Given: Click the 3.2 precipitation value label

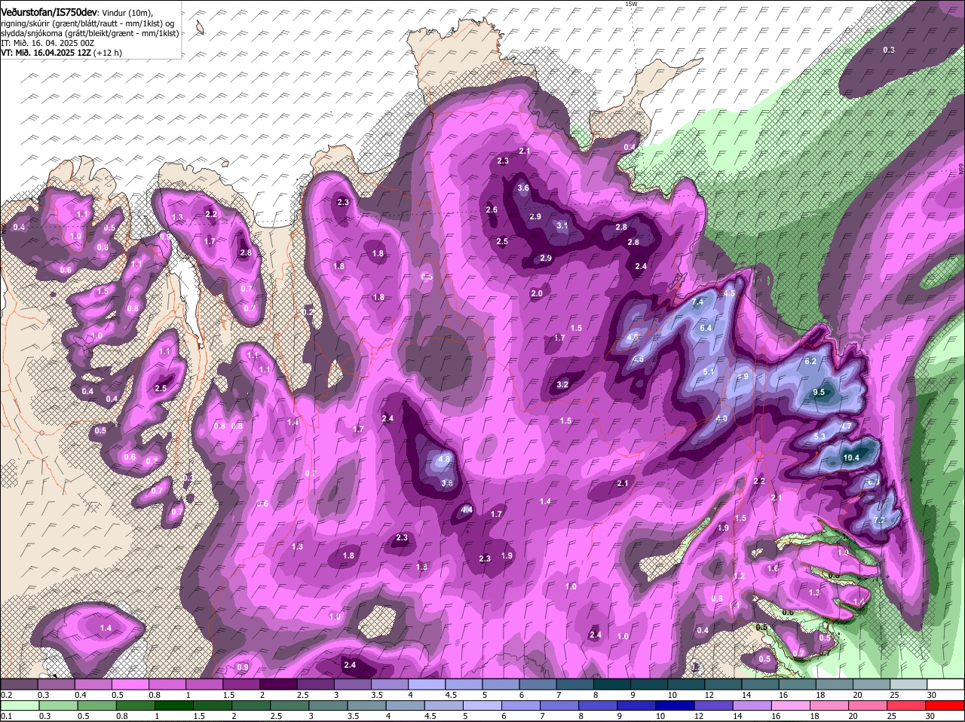Looking at the screenshot, I should point(562,384).
